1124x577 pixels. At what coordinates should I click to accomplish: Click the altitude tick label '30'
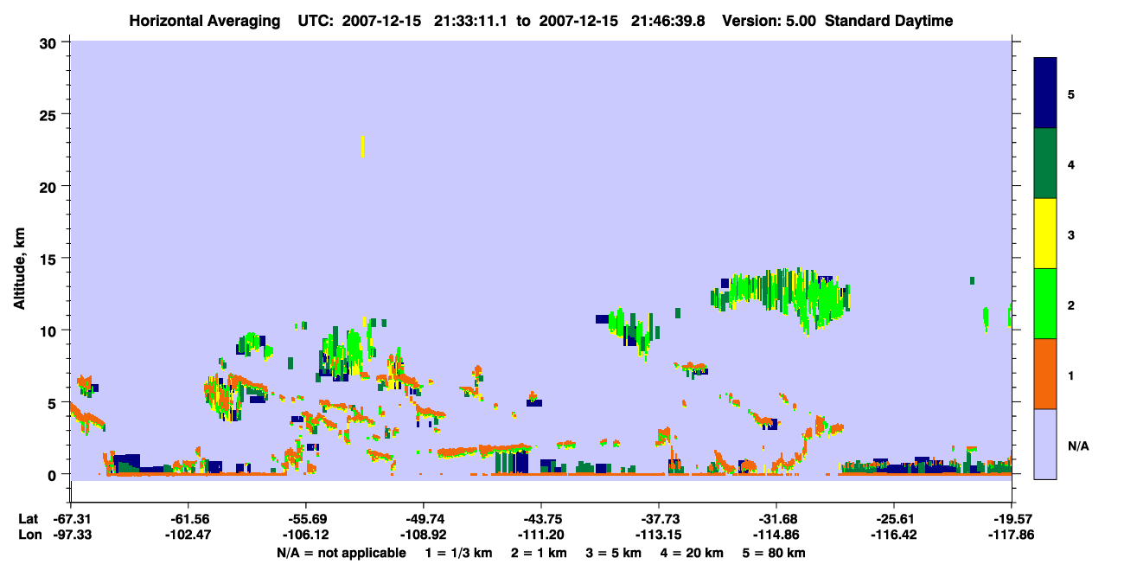click(x=50, y=42)
